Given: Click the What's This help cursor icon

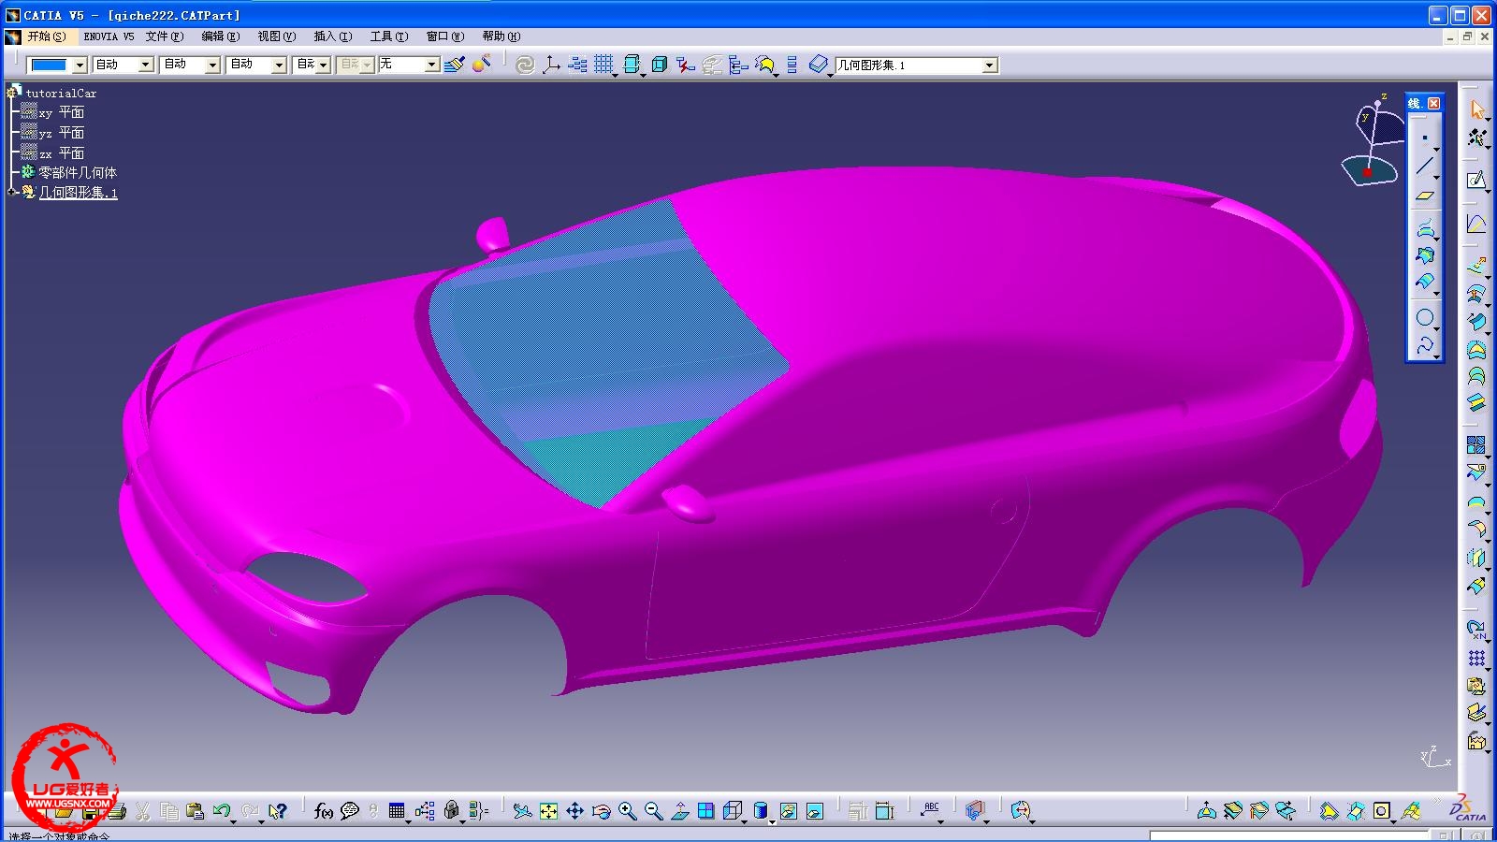Looking at the screenshot, I should [277, 811].
